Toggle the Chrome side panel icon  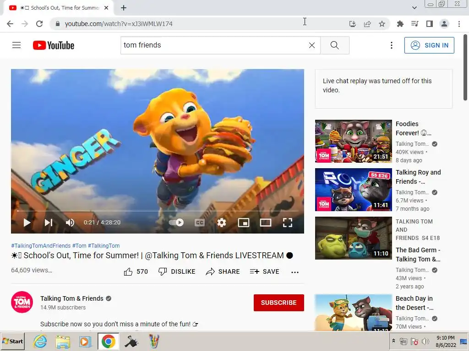click(430, 24)
